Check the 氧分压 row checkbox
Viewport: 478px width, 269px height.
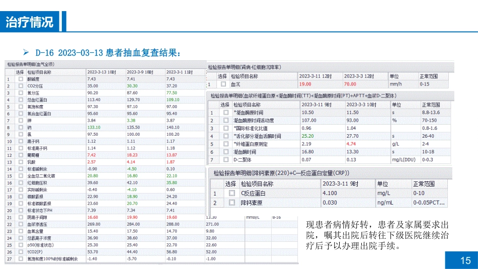[x=21, y=93]
